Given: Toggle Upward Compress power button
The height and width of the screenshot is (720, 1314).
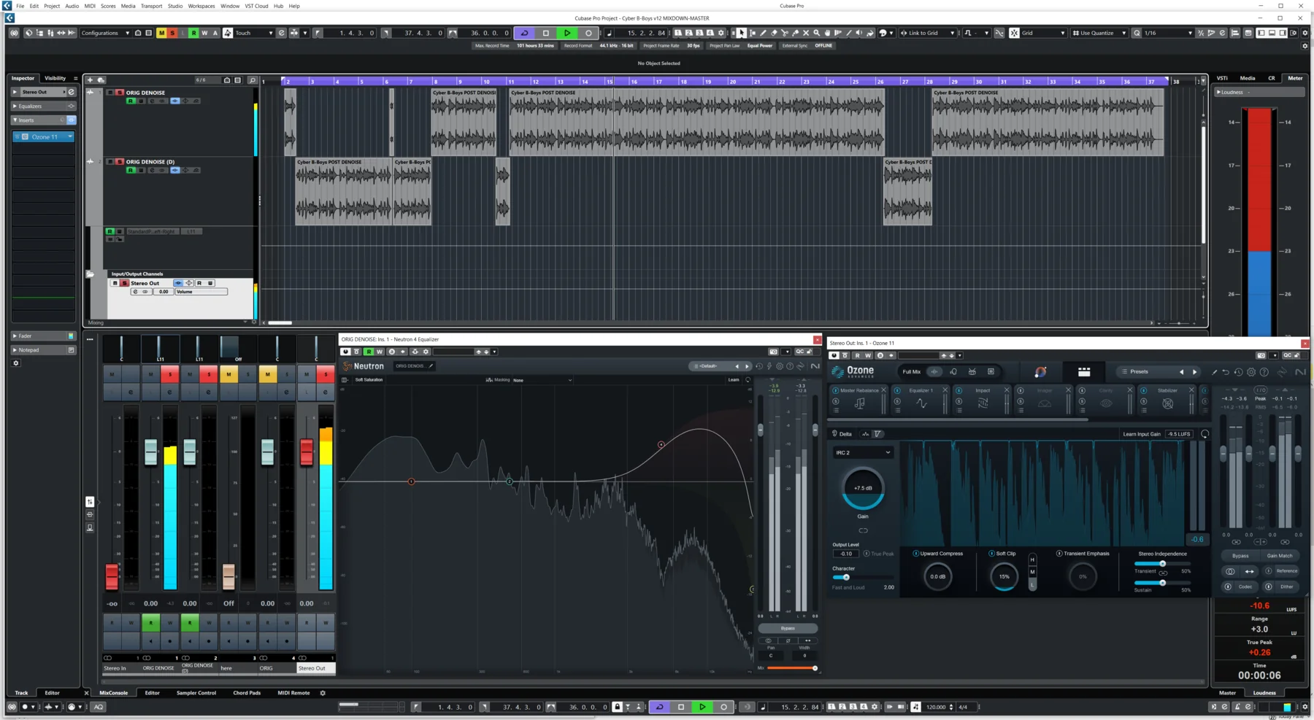Looking at the screenshot, I should pos(915,554).
